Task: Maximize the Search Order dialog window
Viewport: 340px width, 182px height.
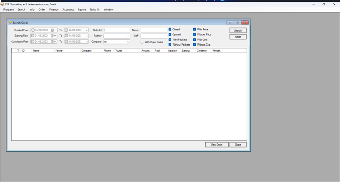Action: point(237,23)
